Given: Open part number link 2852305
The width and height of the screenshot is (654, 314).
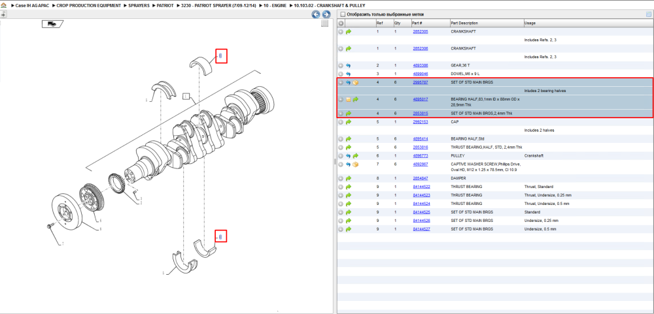Looking at the screenshot, I should tap(421, 31).
